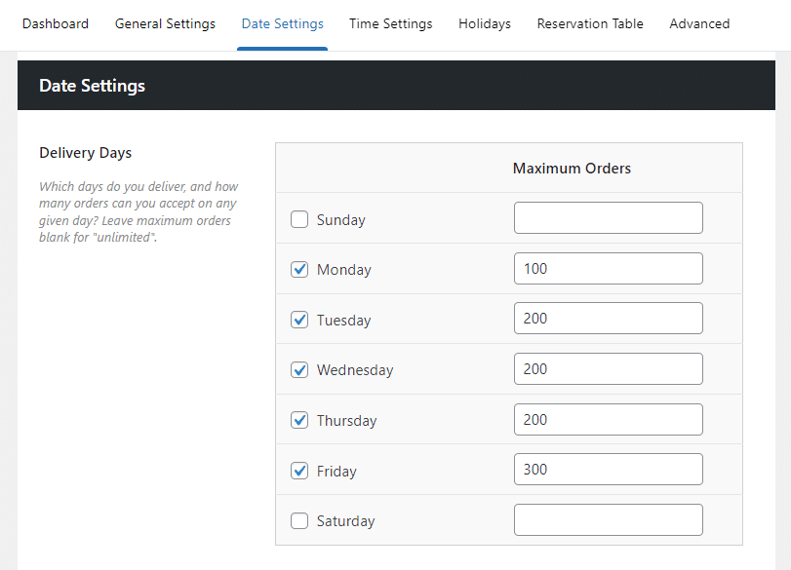The height and width of the screenshot is (570, 791).
Task: Go to Time Settings tab
Action: tap(390, 23)
